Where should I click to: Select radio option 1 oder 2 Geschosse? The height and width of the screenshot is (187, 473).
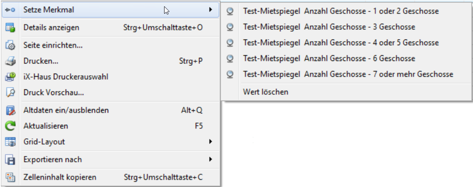click(230, 11)
